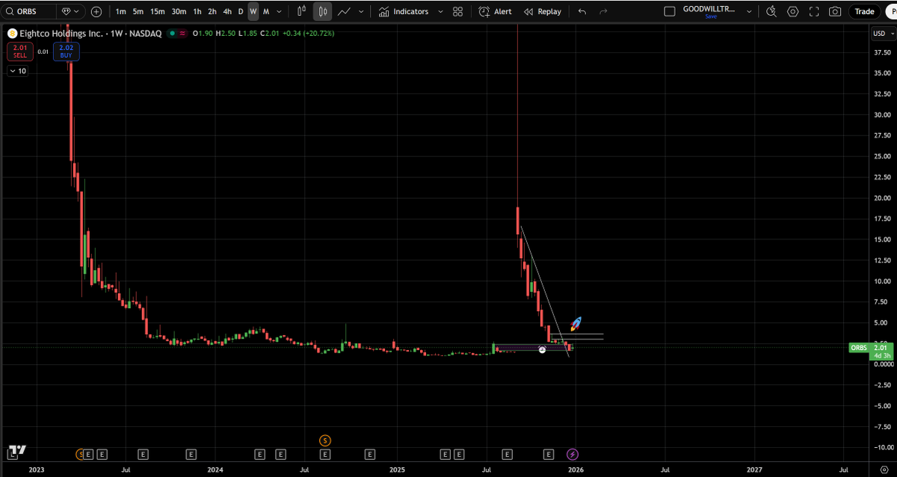Image resolution: width=897 pixels, height=477 pixels.
Task: Expand the Indicators favorites dropdown arrow
Action: (x=440, y=11)
